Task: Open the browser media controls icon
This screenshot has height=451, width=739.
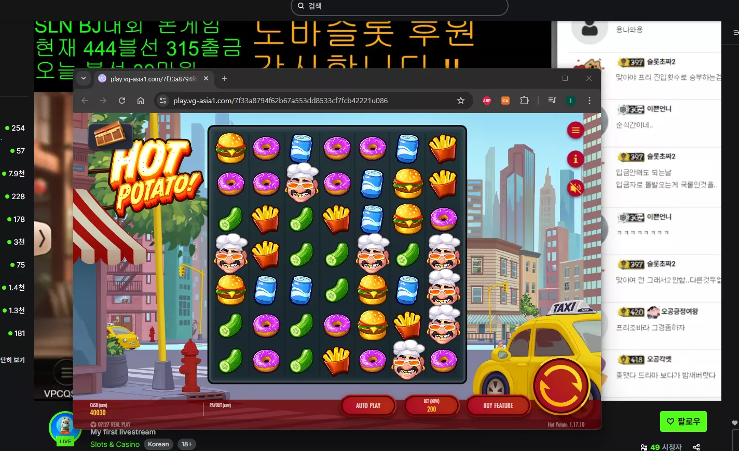Action: tap(552, 101)
